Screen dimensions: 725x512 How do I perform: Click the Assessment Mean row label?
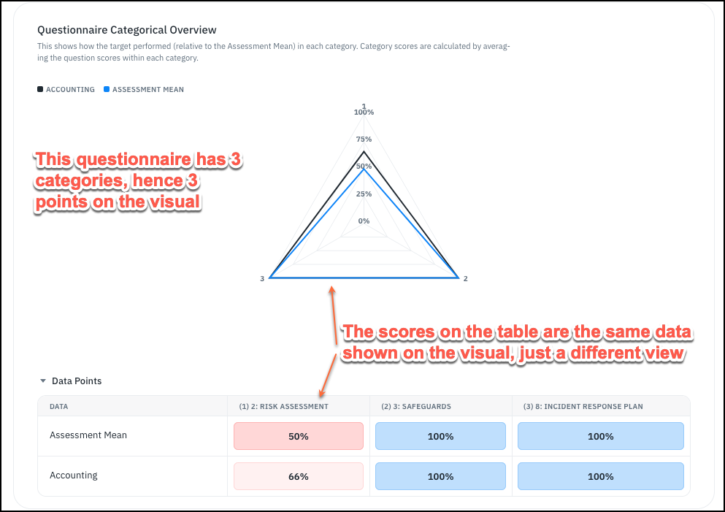tap(88, 435)
